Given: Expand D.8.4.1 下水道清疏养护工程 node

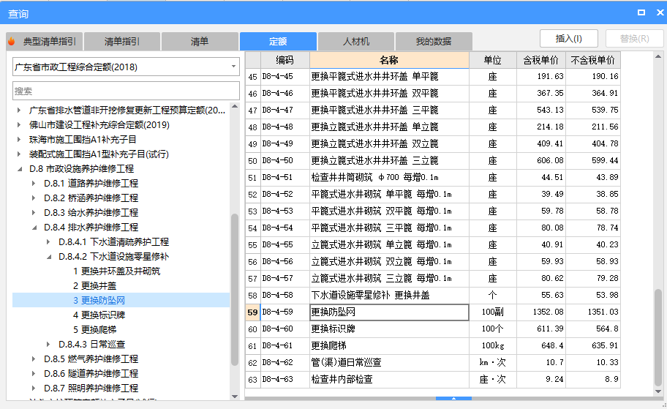Looking at the screenshot, I should 48,241.
